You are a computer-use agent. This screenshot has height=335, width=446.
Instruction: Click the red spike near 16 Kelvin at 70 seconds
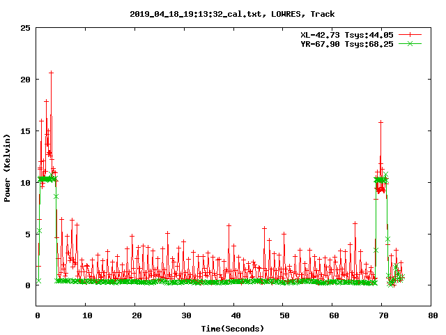click(x=380, y=122)
